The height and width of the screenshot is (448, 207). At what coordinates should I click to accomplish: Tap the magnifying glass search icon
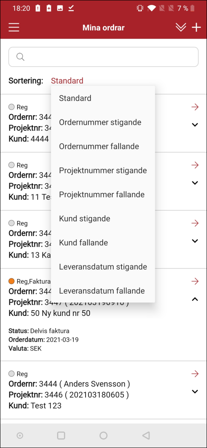[x=20, y=57]
